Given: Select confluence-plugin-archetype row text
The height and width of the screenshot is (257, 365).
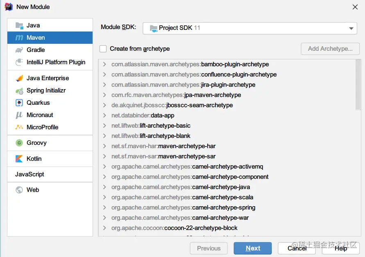Looking at the screenshot, I should point(194,74).
